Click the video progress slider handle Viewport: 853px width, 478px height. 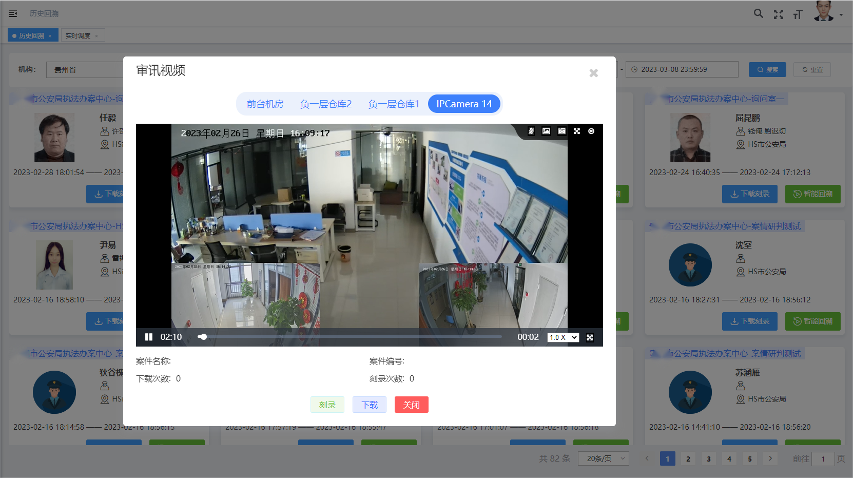[203, 337]
